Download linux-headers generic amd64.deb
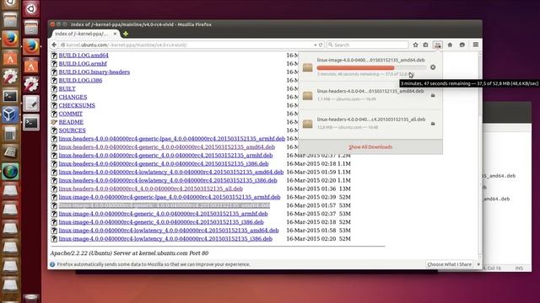 coord(167,147)
